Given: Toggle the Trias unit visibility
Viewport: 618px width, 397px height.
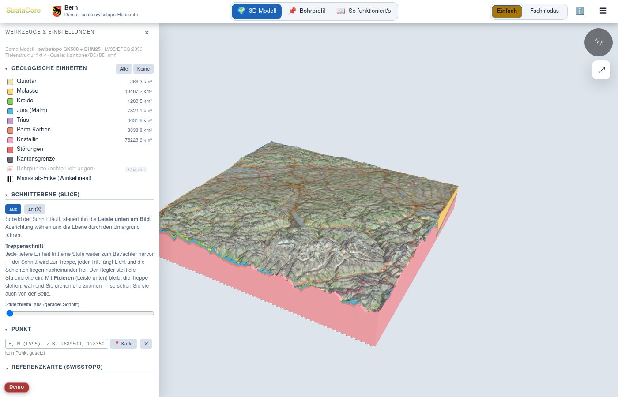Looking at the screenshot, I should click(10, 120).
